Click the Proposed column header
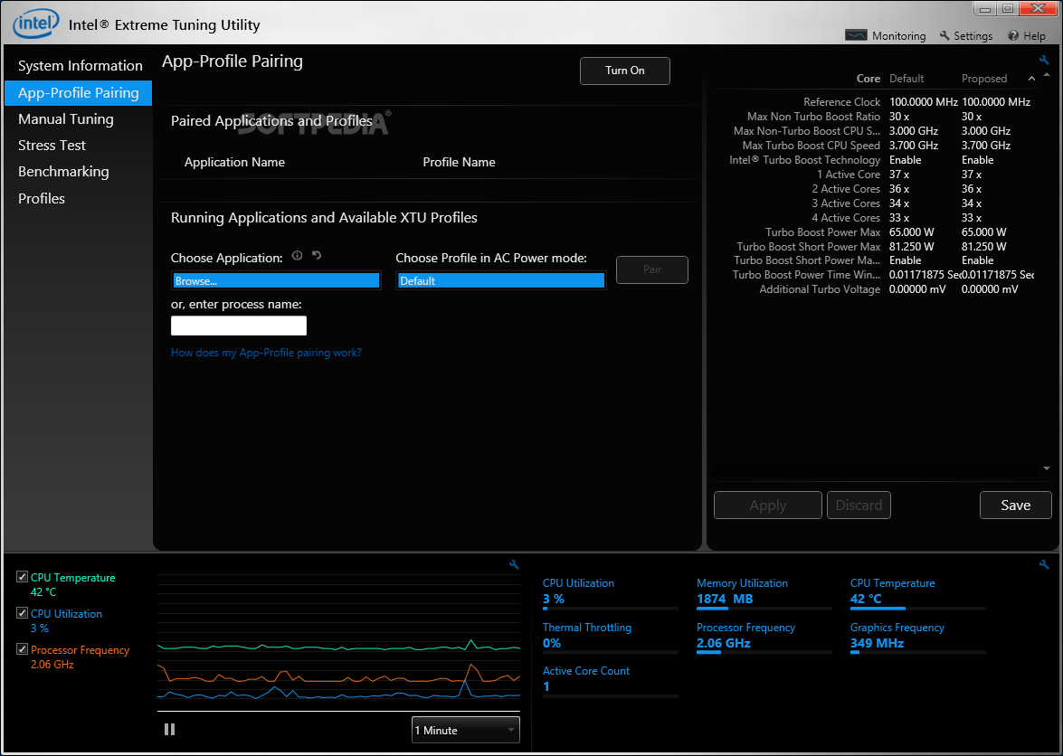Image resolution: width=1063 pixels, height=756 pixels. pos(983,79)
